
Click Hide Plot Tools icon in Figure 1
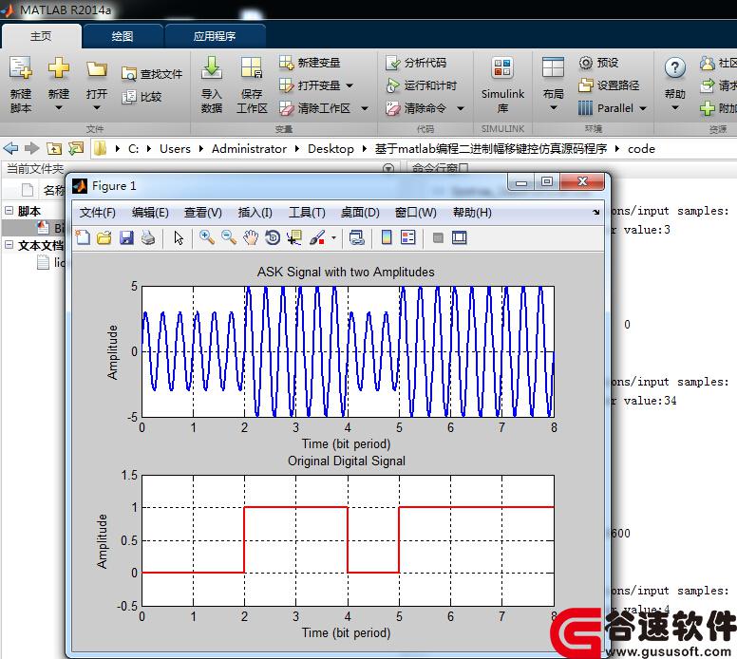tap(438, 237)
